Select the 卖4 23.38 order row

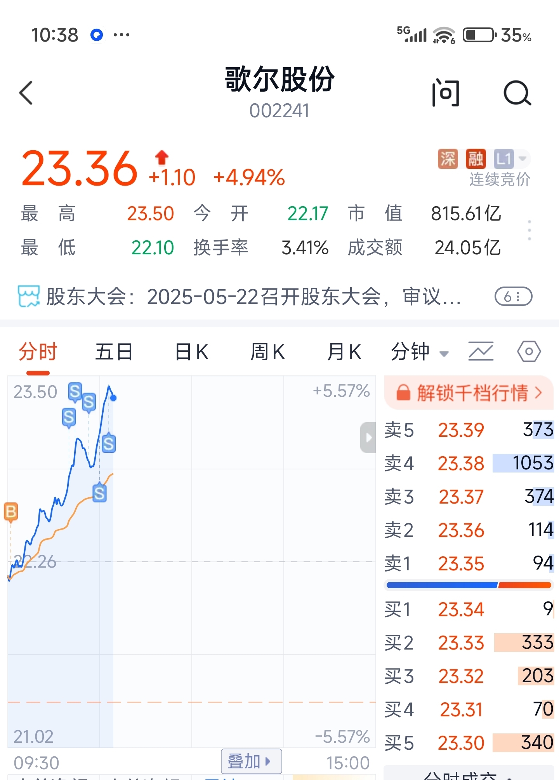469,463
